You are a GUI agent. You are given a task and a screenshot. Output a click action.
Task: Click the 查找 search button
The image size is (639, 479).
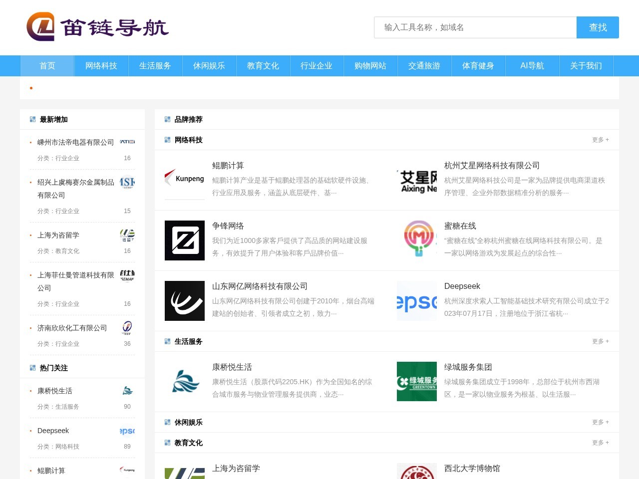[x=598, y=27]
